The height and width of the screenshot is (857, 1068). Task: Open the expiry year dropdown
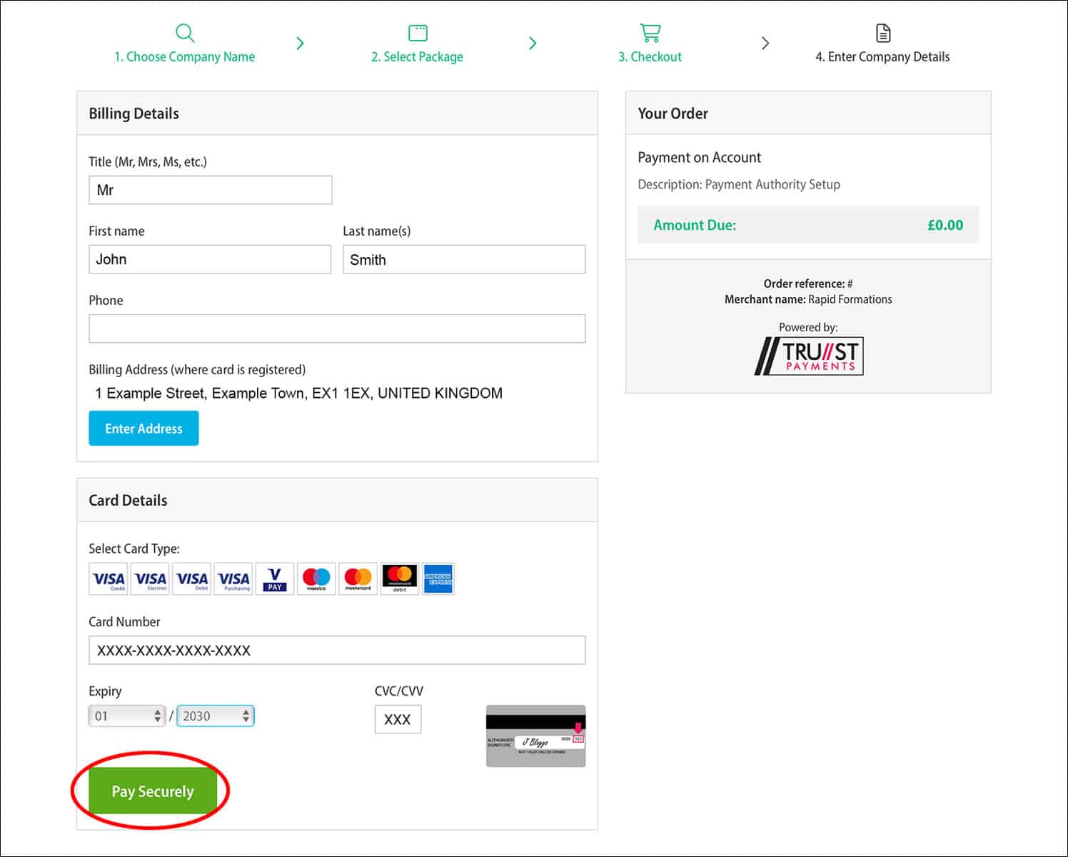[215, 716]
